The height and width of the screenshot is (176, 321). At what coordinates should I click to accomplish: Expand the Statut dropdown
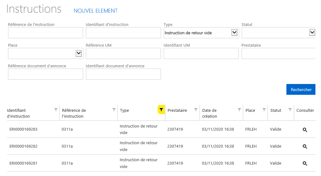pos(312,32)
